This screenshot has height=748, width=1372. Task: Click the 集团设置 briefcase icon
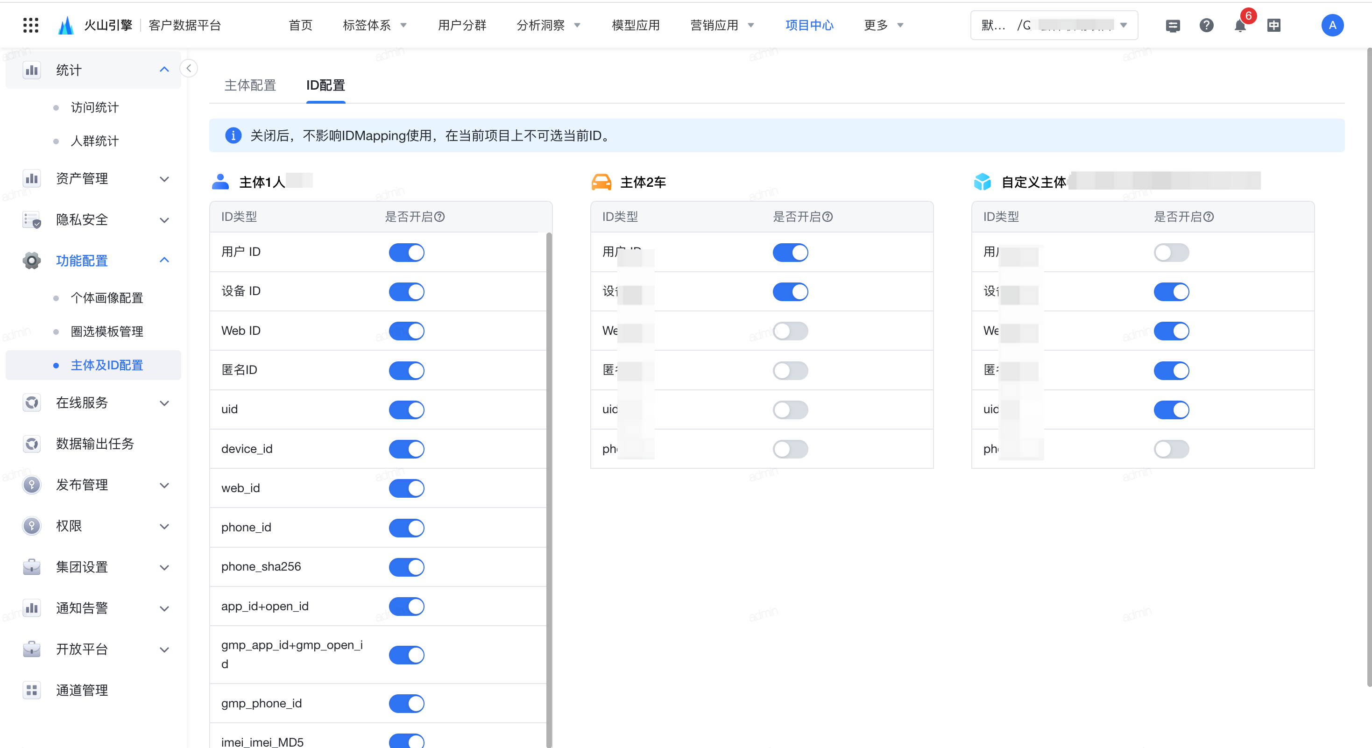point(32,566)
